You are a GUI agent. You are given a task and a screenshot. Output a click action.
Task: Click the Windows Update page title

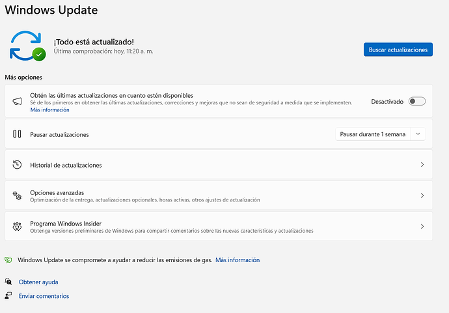[x=51, y=10]
